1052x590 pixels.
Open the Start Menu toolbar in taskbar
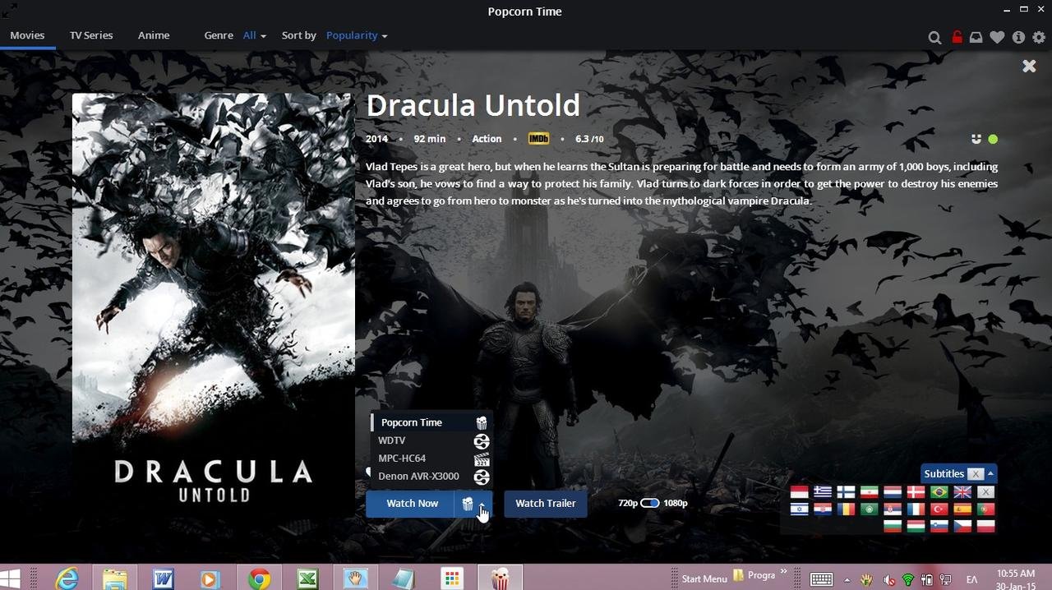(x=704, y=578)
